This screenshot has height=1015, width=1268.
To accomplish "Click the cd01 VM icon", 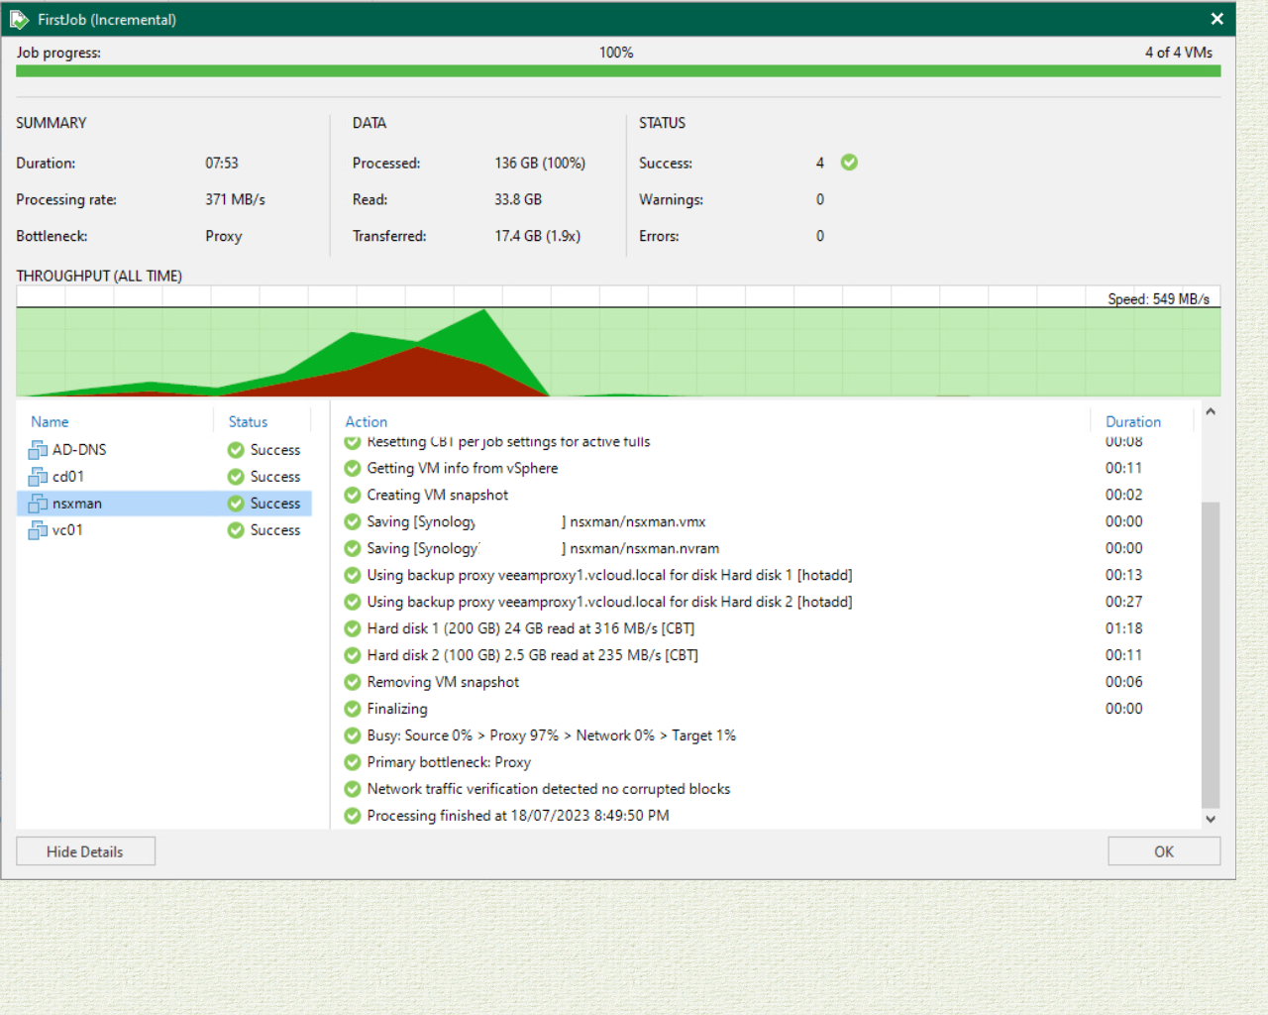I will coord(38,477).
